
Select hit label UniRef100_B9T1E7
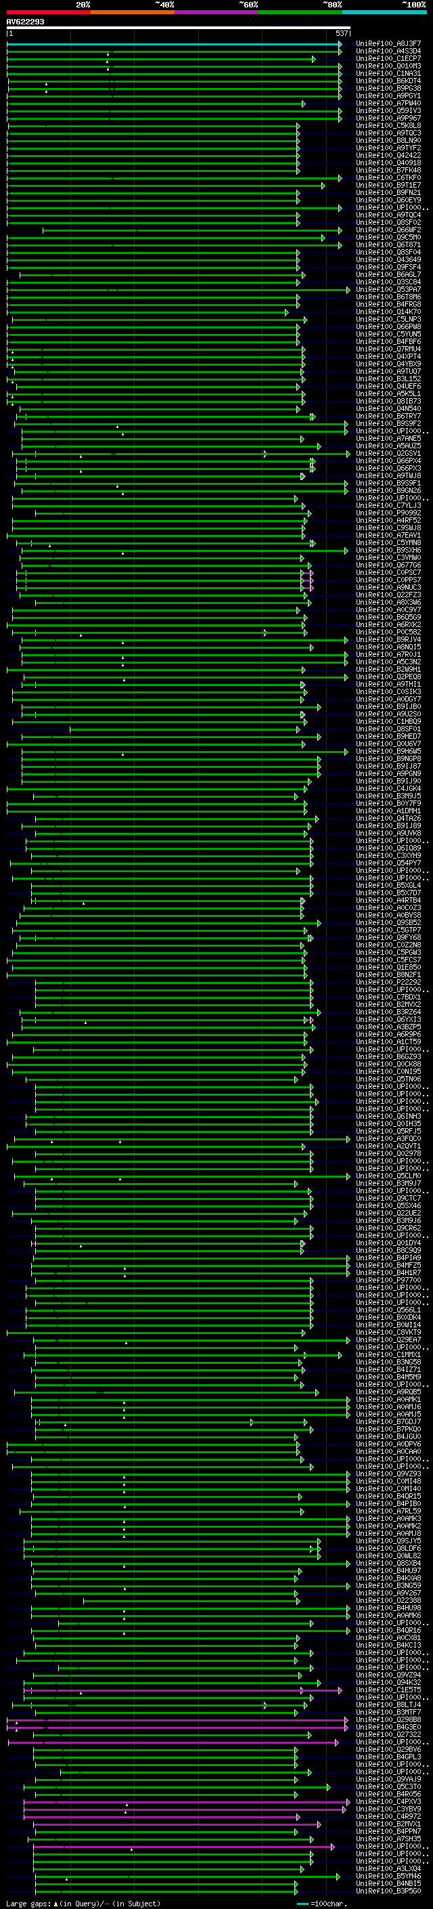388,186
